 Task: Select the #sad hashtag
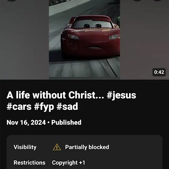67,107
